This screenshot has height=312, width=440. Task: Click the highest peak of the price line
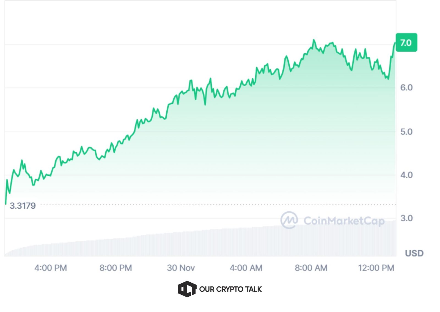coord(313,40)
